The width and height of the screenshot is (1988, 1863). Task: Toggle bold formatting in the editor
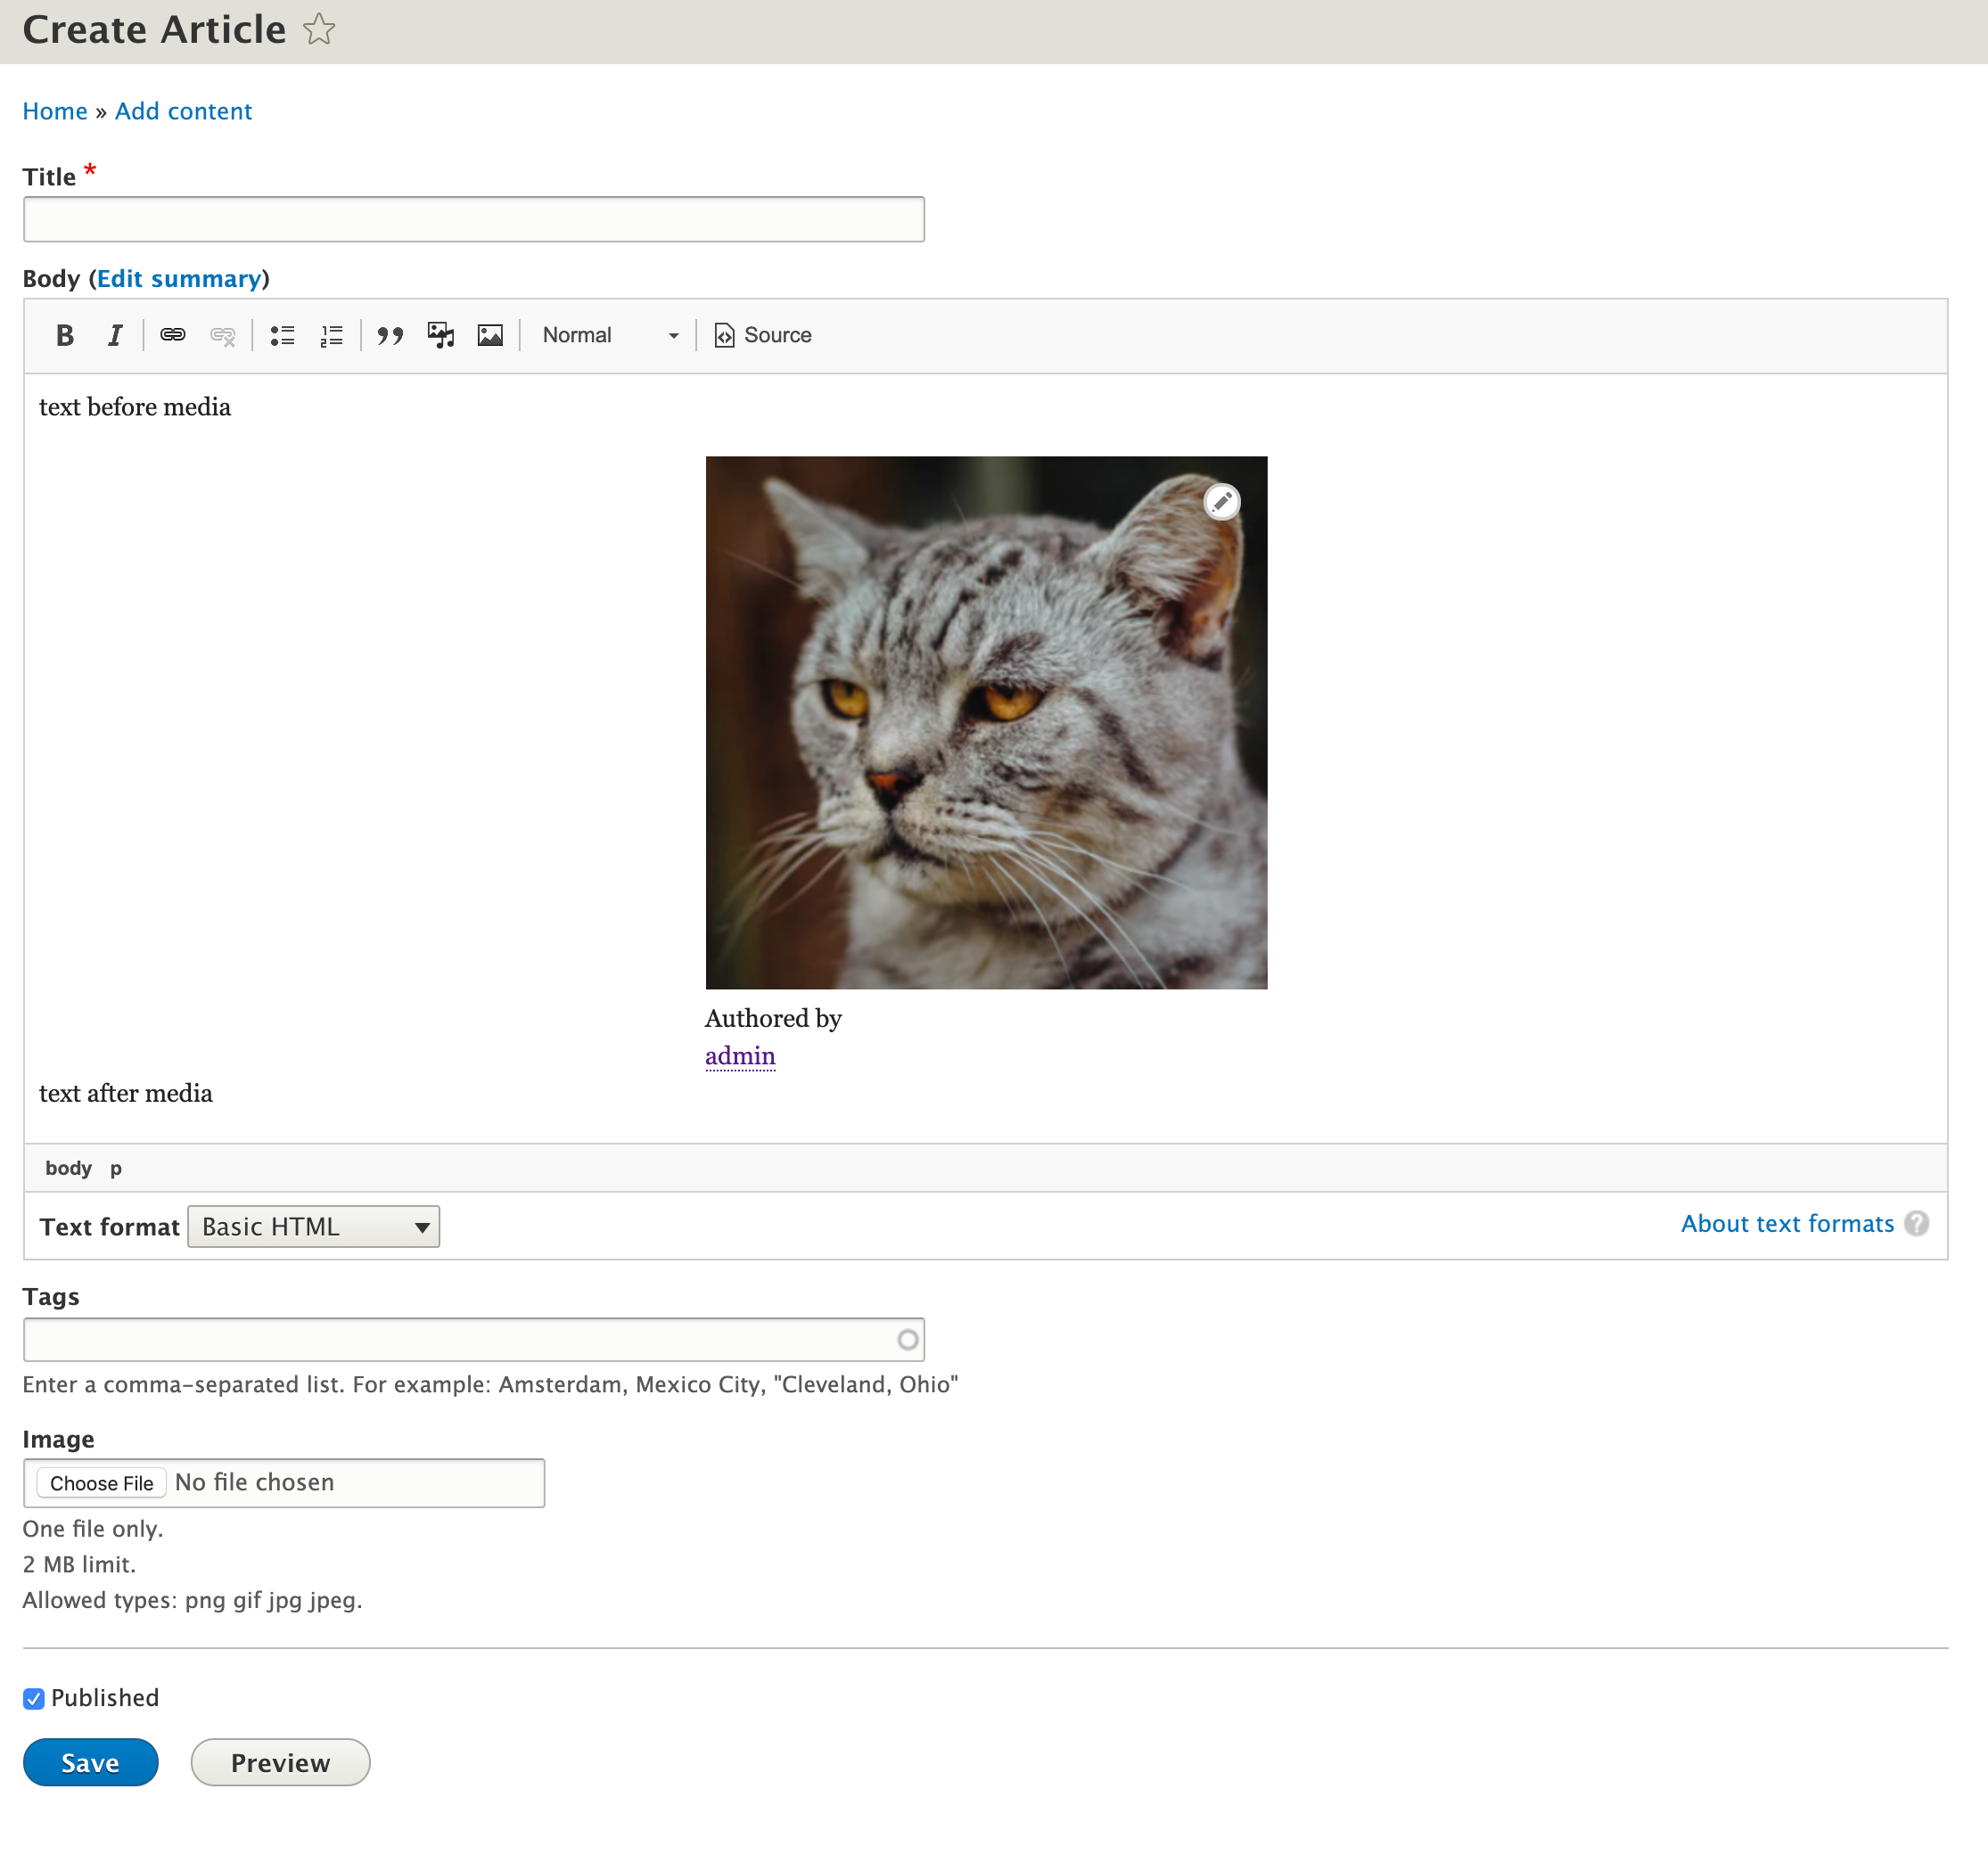(64, 335)
